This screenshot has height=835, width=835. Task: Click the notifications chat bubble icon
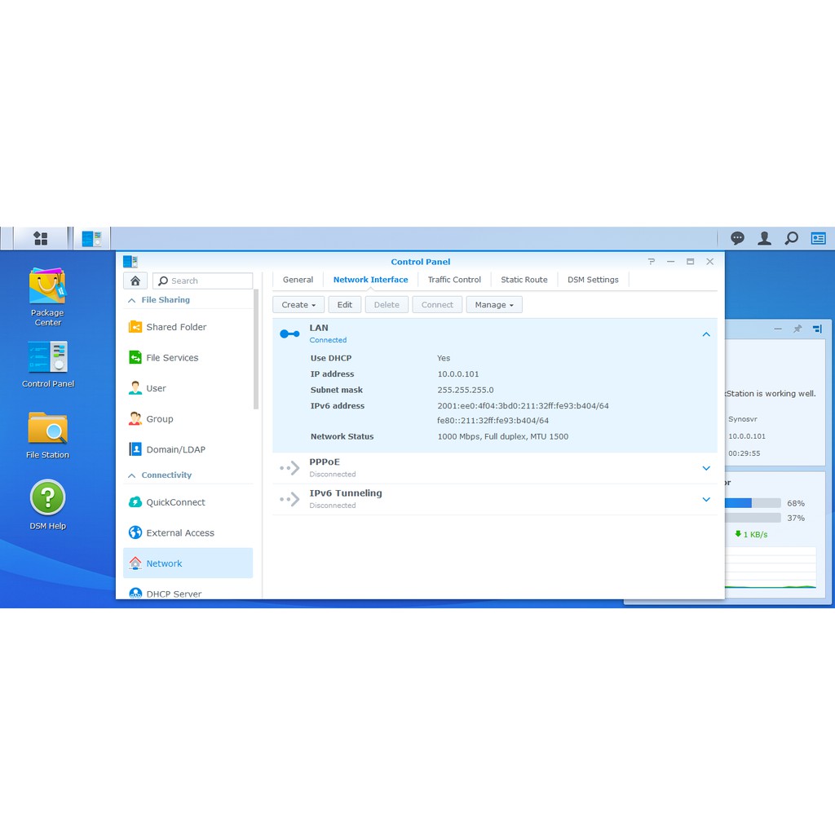coord(737,238)
